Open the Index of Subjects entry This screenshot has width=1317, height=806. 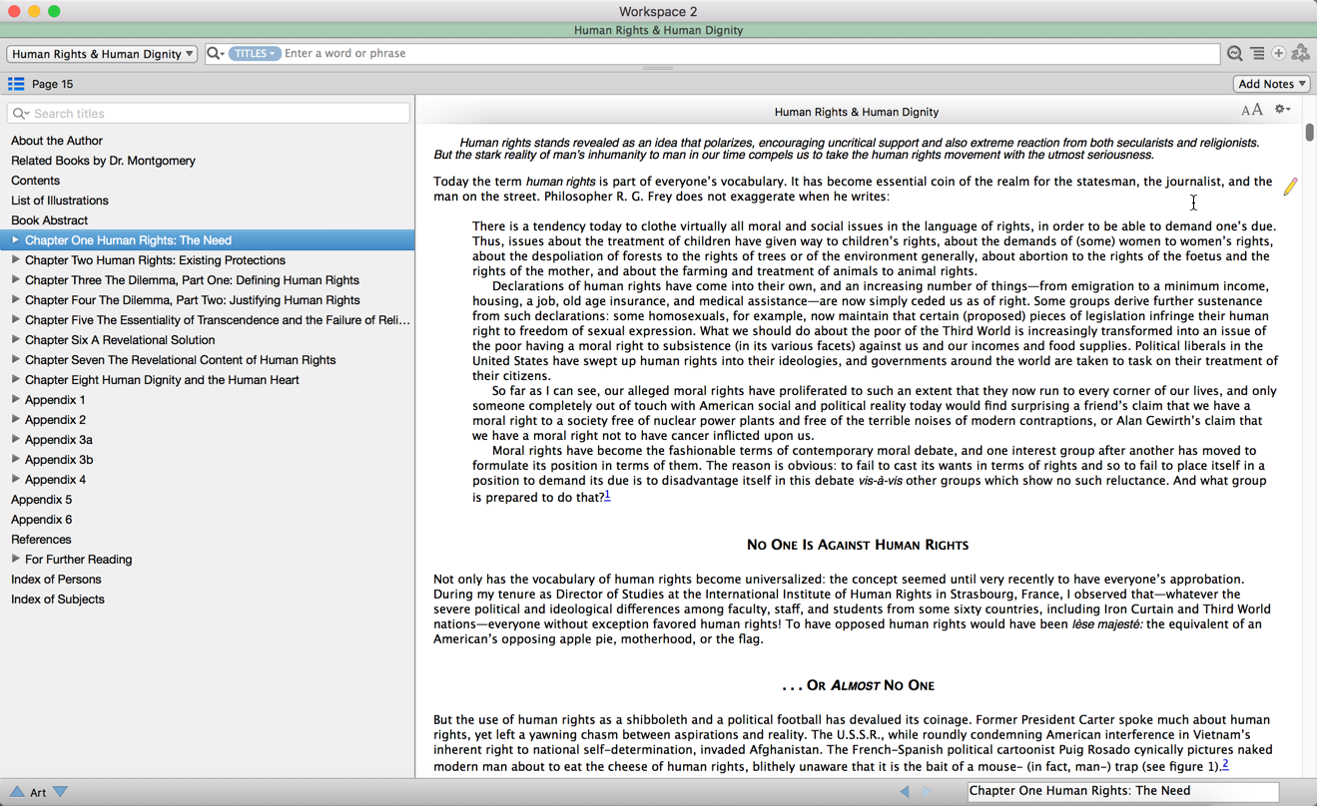coord(58,600)
